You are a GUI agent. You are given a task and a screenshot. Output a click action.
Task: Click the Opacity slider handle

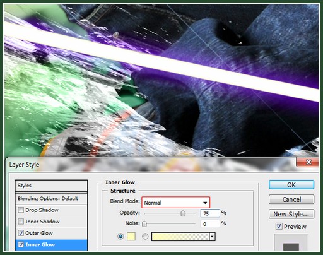183,213
